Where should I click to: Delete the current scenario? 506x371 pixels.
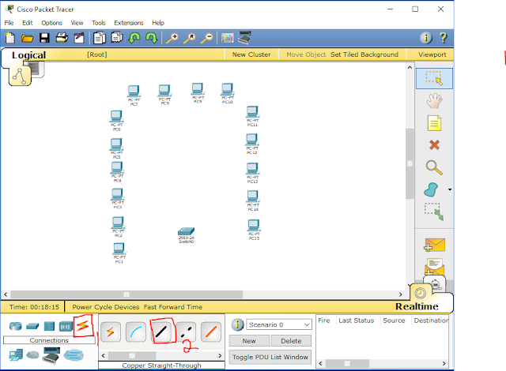[x=291, y=341]
